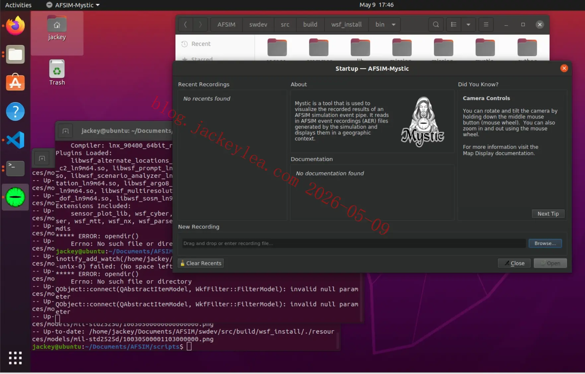Focus the recording file input field
The width and height of the screenshot is (585, 374).
point(354,243)
